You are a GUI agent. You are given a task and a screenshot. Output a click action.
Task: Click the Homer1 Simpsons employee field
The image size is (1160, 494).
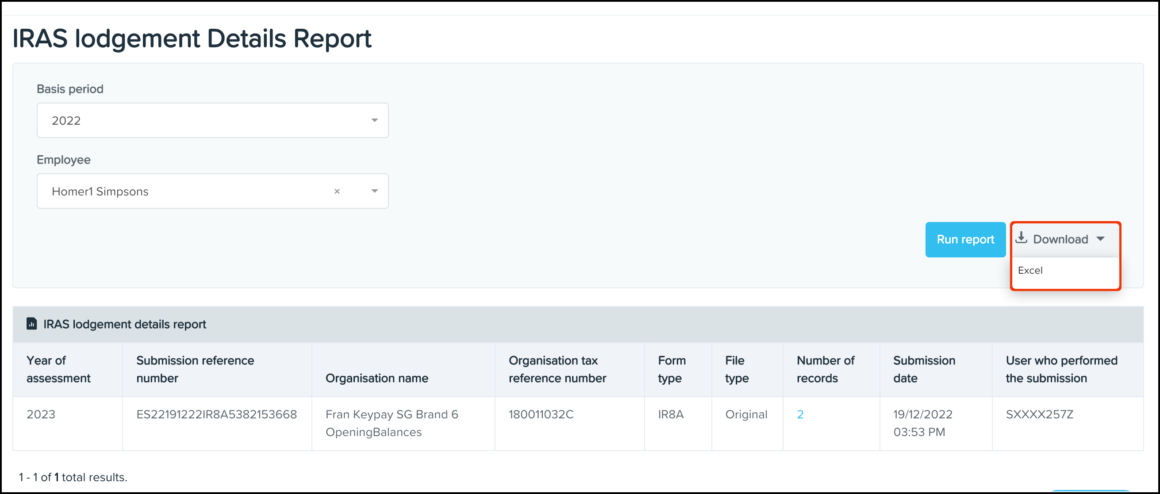pyautogui.click(x=180, y=191)
